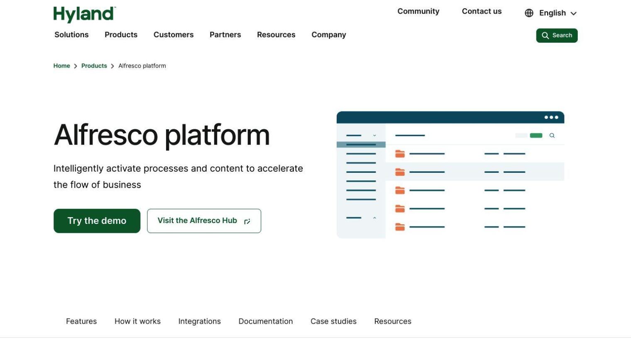The height and width of the screenshot is (354, 631).
Task: Click the Try the demo button
Action: (x=97, y=221)
